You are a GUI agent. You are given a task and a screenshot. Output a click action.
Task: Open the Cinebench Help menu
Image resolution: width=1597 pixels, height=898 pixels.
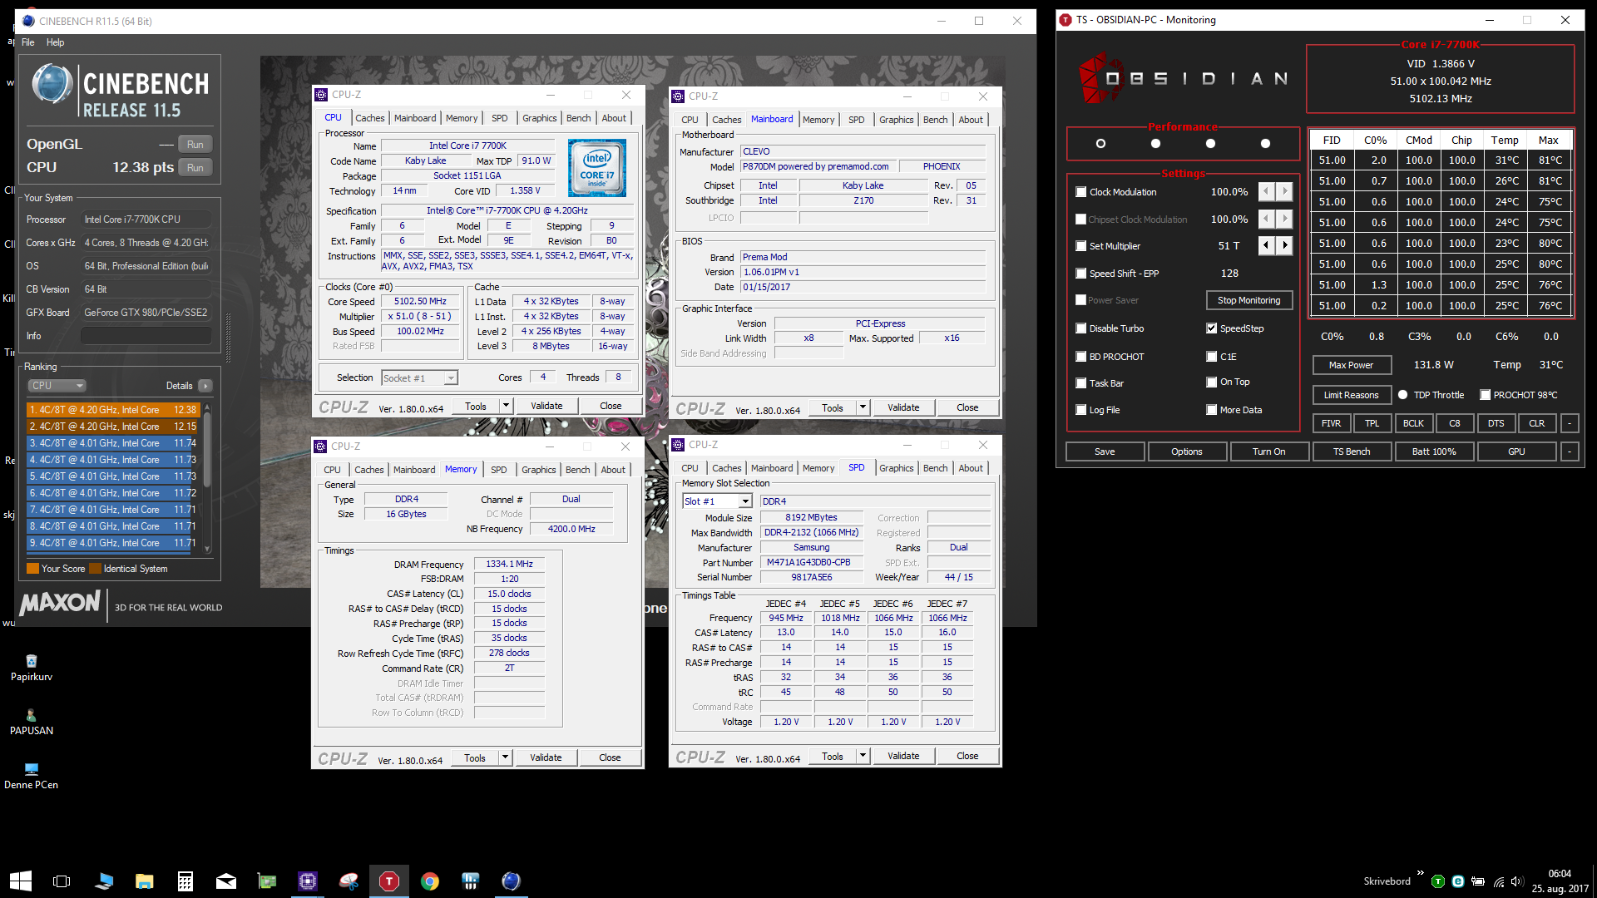click(55, 42)
